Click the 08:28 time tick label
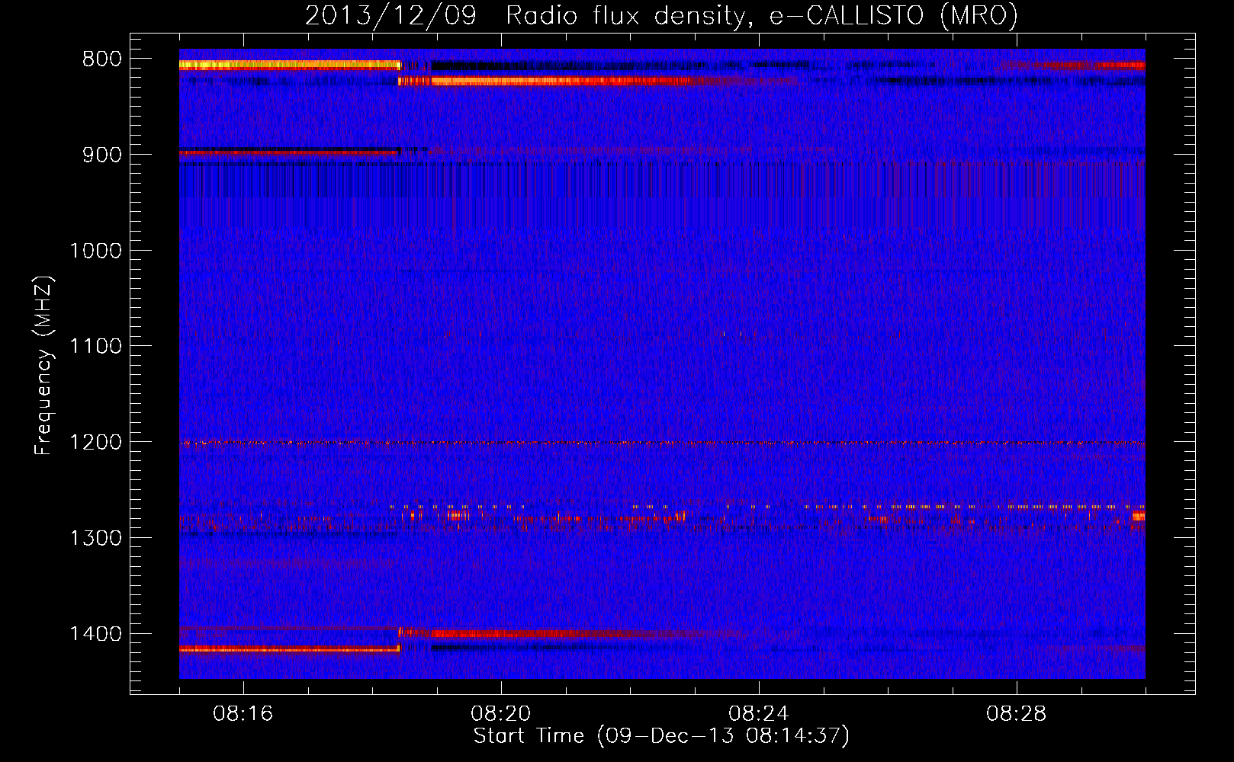 coord(1017,714)
